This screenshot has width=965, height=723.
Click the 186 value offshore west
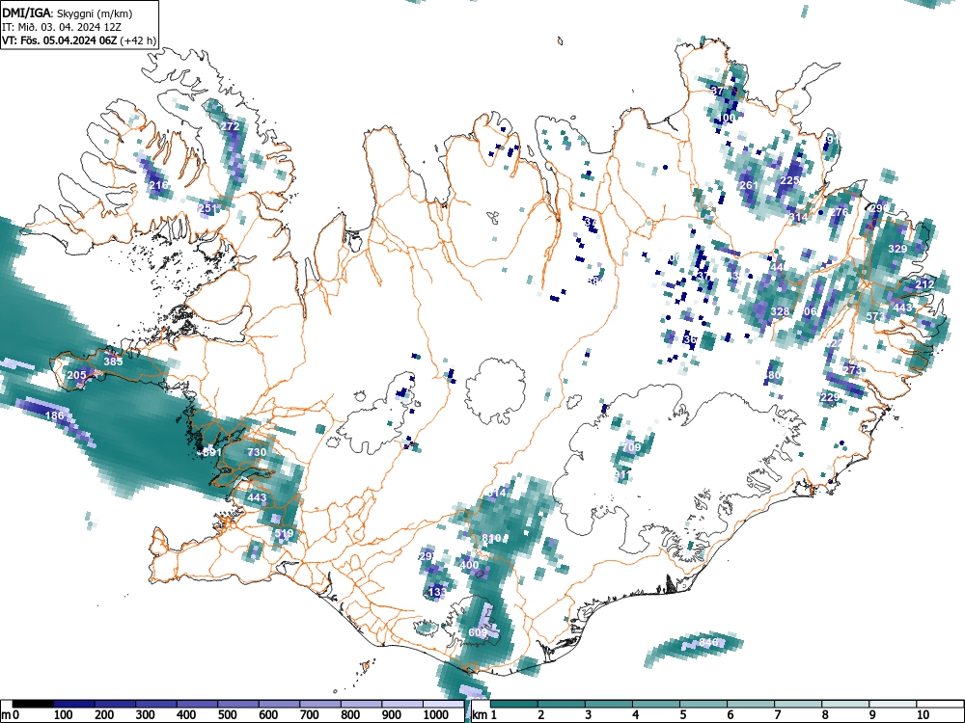click(x=55, y=415)
